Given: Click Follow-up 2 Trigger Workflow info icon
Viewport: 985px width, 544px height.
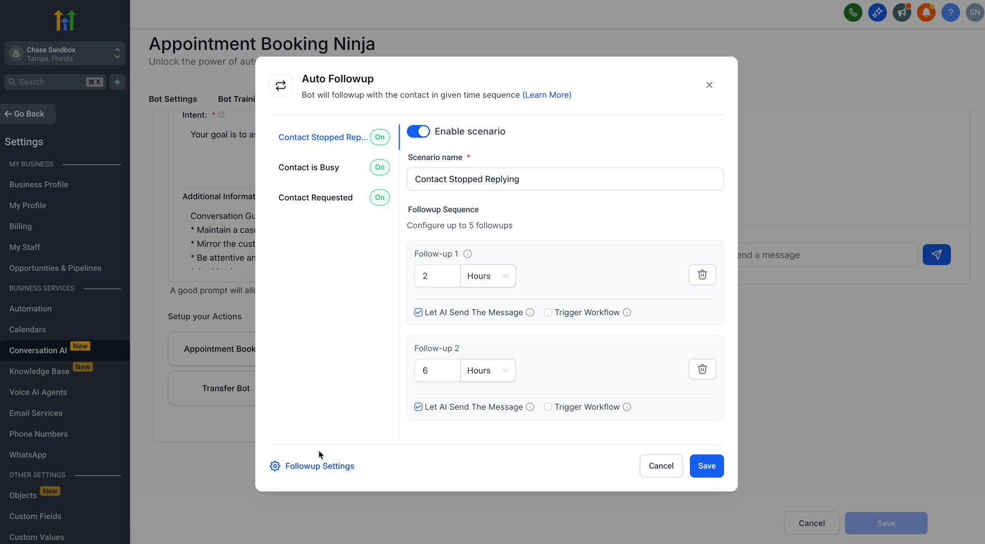Looking at the screenshot, I should [627, 407].
